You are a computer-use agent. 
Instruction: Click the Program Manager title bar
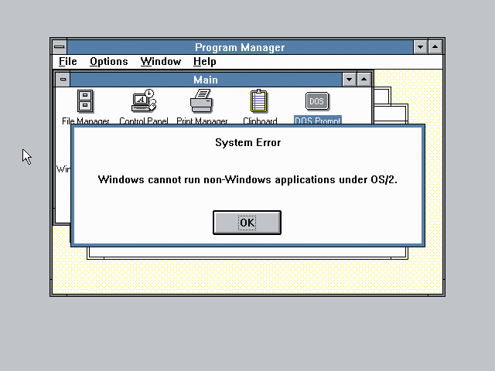(x=240, y=47)
